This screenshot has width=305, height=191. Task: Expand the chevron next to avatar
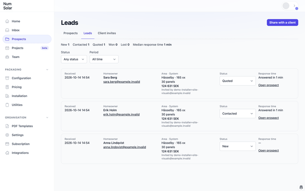coord(294,6)
